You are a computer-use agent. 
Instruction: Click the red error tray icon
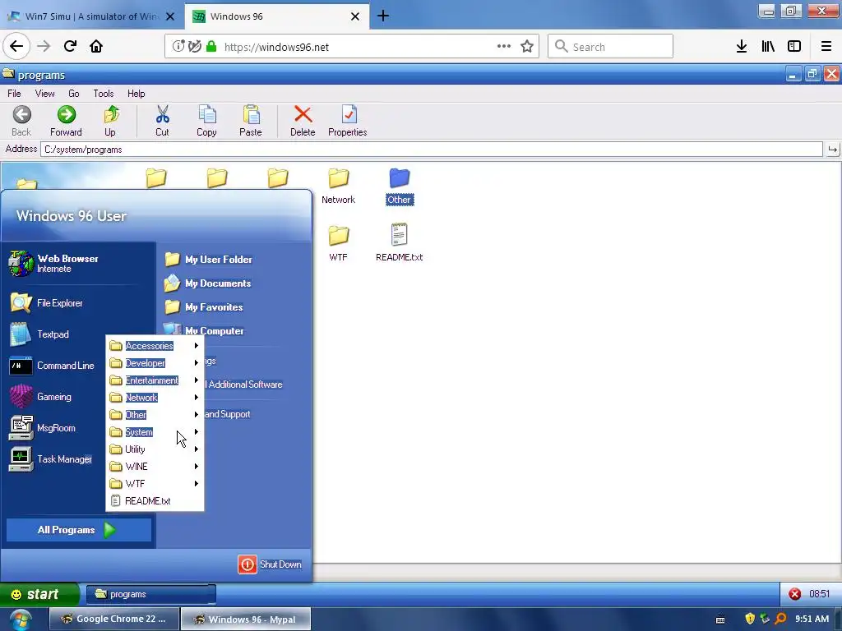pyautogui.click(x=795, y=594)
